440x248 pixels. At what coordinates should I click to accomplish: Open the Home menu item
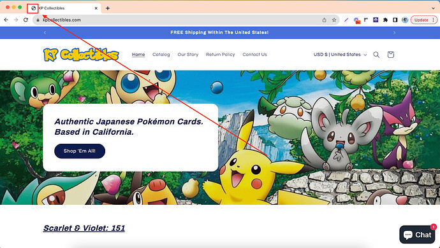click(138, 55)
